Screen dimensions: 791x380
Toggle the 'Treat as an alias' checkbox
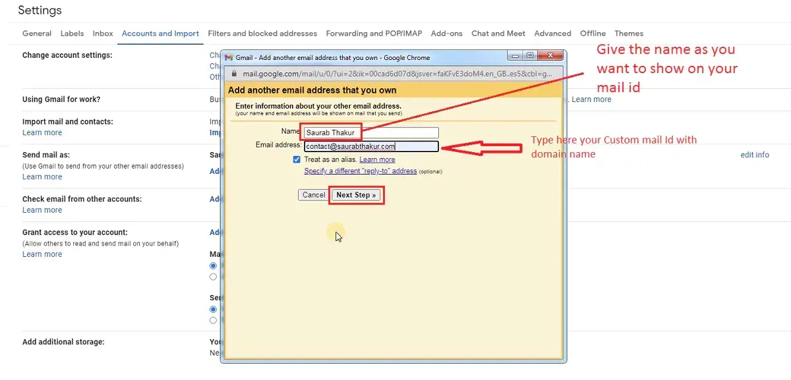click(297, 159)
